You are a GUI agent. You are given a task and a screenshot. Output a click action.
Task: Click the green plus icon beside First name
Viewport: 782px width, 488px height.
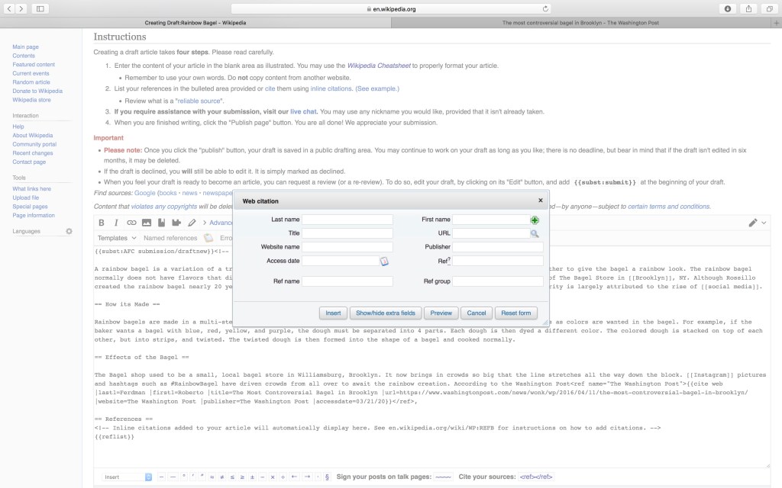pos(535,220)
